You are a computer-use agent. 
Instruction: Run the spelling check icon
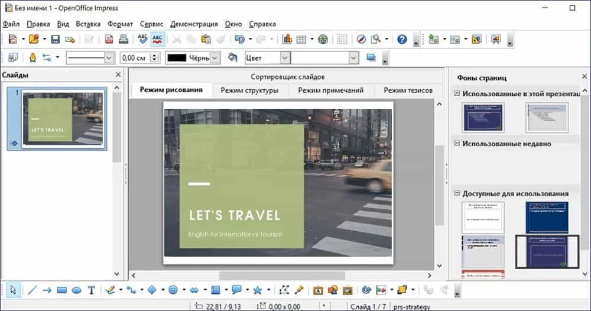(x=142, y=39)
